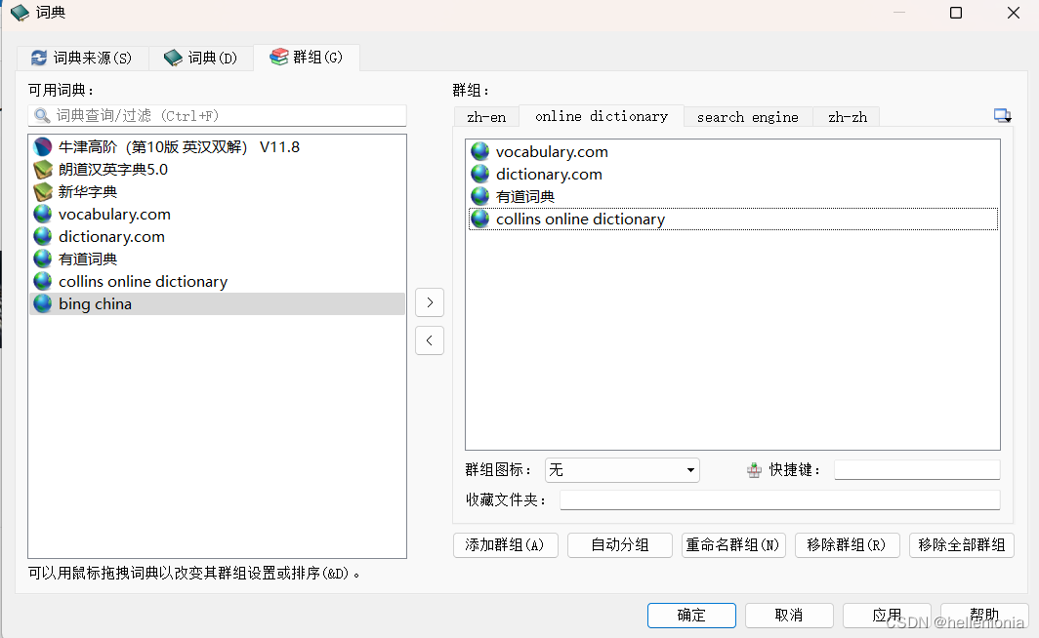This screenshot has width=1039, height=638.
Task: Open the search engine group tab
Action: pyautogui.click(x=747, y=117)
